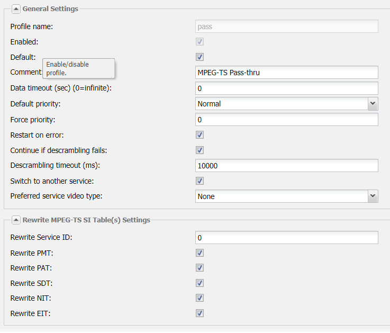Click the Comment text field
This screenshot has height=333, width=390.
(286, 73)
